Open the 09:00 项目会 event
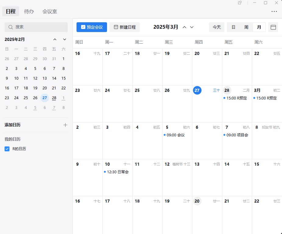 click(237, 135)
